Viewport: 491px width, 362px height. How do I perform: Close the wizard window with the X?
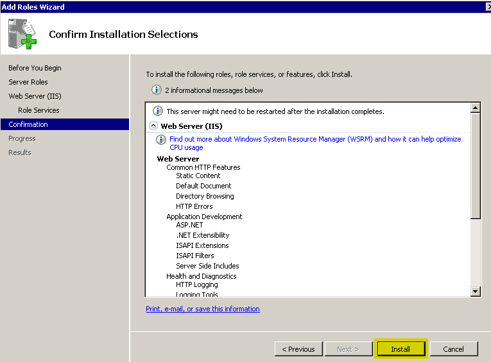487,7
